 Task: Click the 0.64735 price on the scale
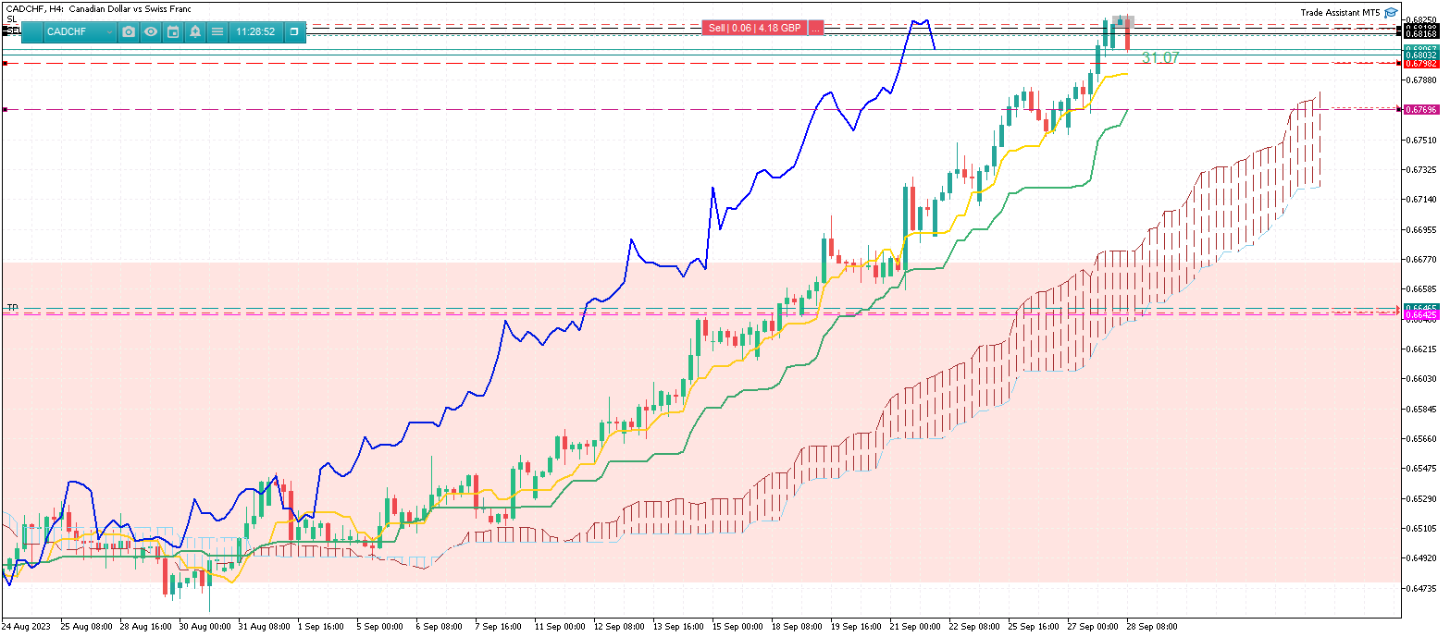(x=1420, y=588)
